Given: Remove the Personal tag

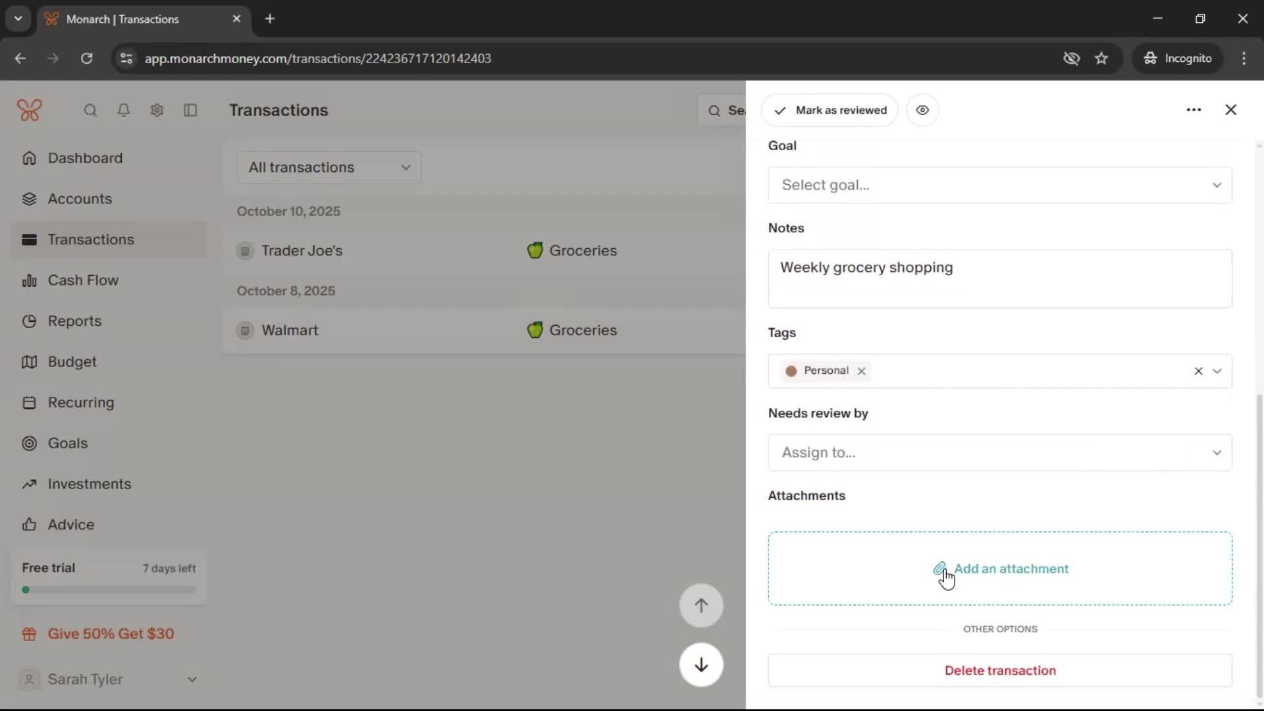Looking at the screenshot, I should [x=861, y=371].
